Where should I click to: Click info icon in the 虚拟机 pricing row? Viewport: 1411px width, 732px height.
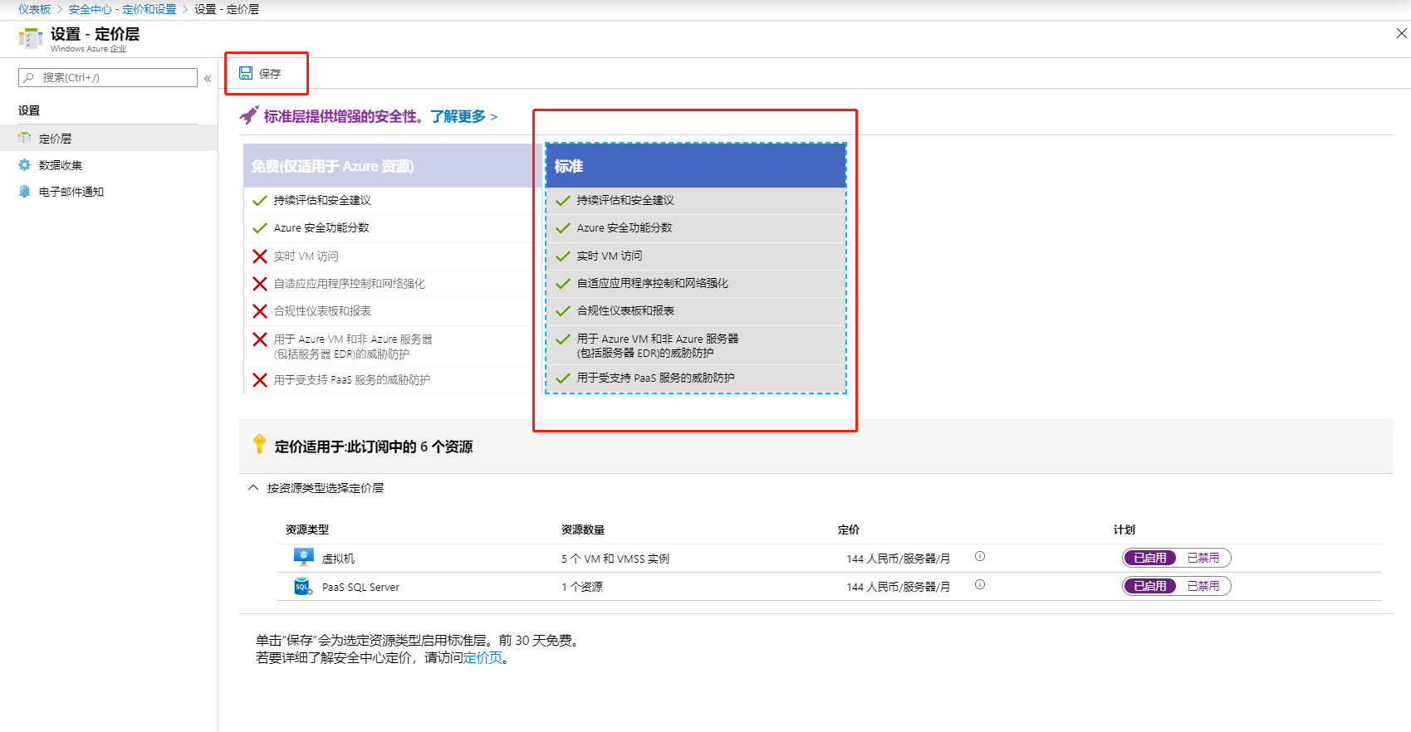click(x=980, y=557)
